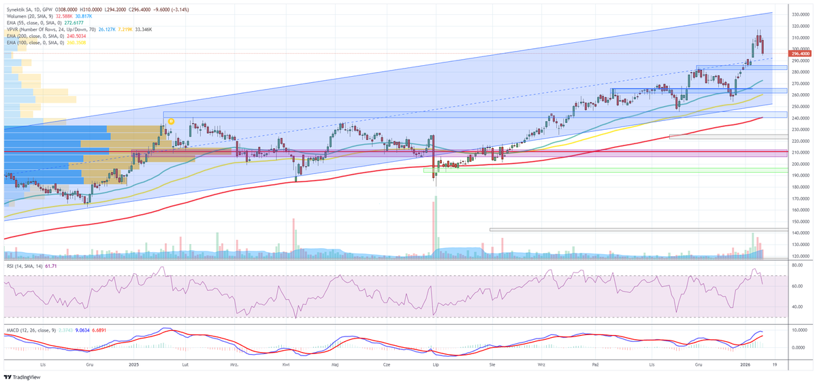Click the 200.0000 price scale label
Screen dimensions: 817x384
pyautogui.click(x=801, y=164)
